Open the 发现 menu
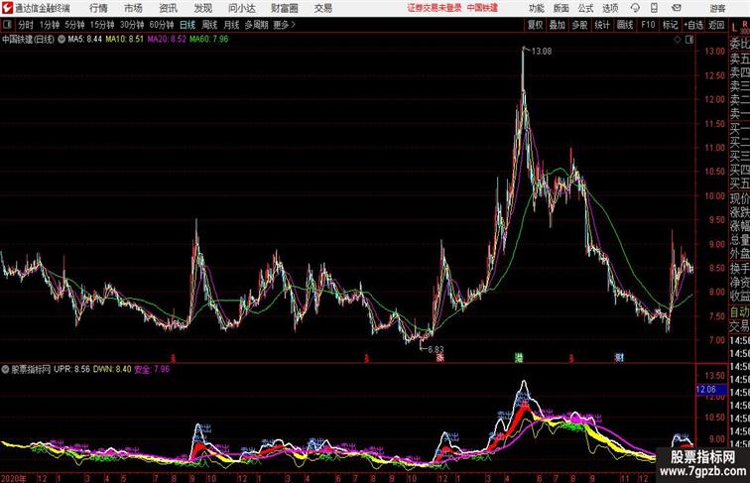750x483 pixels. [x=203, y=8]
